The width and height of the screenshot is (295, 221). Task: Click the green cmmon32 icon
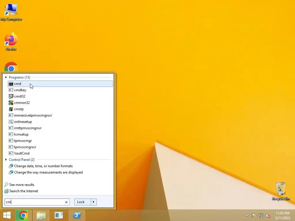coord(11,103)
